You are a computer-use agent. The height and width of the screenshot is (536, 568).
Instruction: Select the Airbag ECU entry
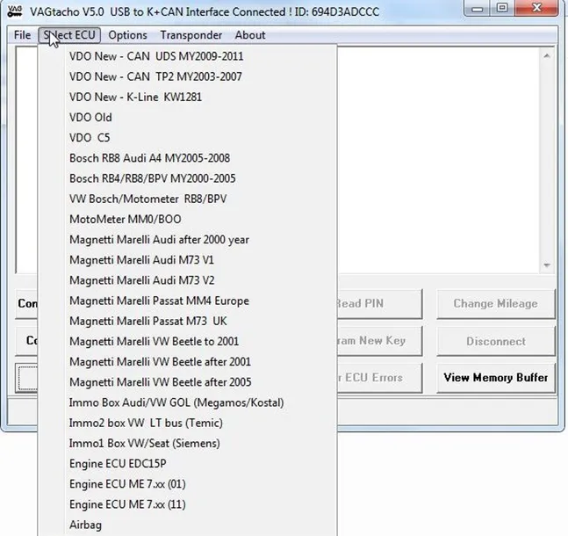point(86,525)
